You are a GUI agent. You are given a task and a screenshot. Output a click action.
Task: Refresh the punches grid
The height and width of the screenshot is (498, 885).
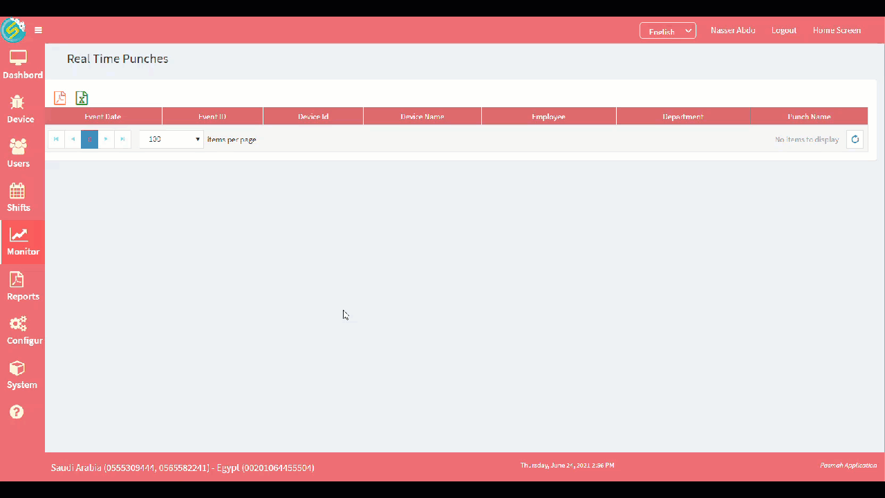click(x=855, y=139)
